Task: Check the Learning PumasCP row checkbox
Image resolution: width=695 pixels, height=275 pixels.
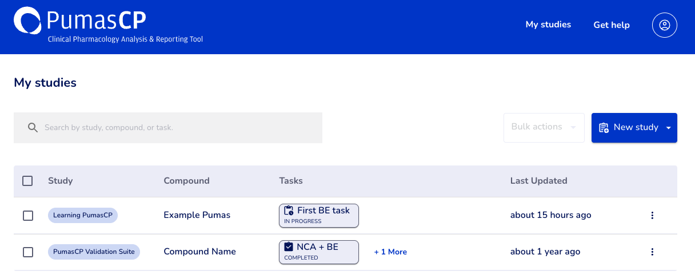Action: [27, 215]
